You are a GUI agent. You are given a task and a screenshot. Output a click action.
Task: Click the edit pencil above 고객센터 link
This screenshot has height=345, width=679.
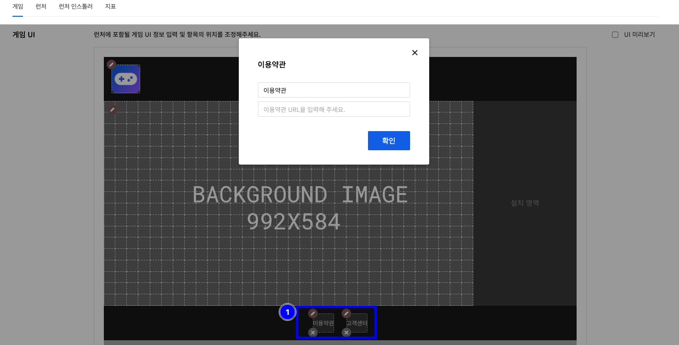point(346,313)
